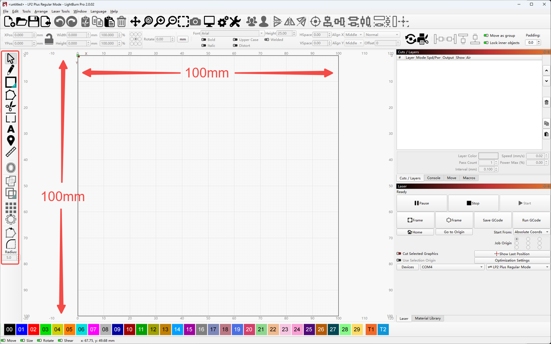Image resolution: width=551 pixels, height=344 pixels.
Task: Click the Stop button
Action: [x=473, y=203]
